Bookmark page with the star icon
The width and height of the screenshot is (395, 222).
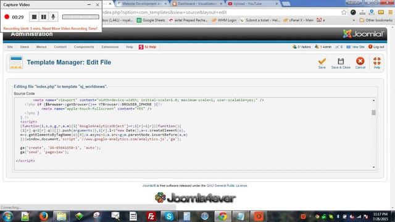[x=344, y=12]
